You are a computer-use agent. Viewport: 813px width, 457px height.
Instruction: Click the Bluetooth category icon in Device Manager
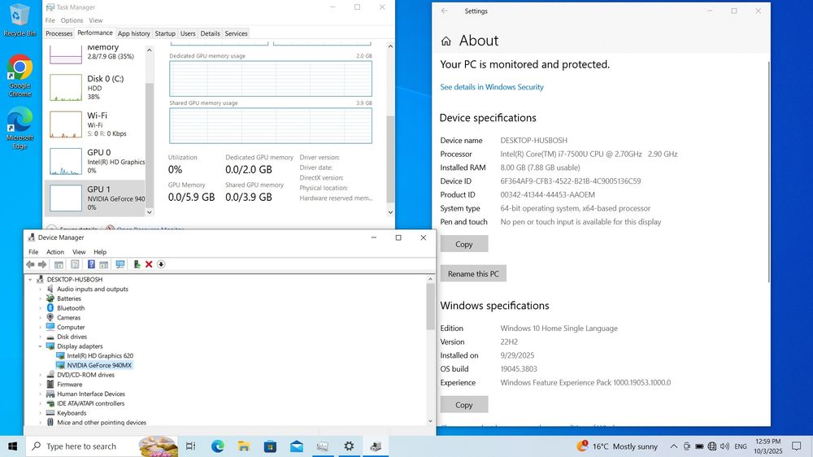(50, 308)
